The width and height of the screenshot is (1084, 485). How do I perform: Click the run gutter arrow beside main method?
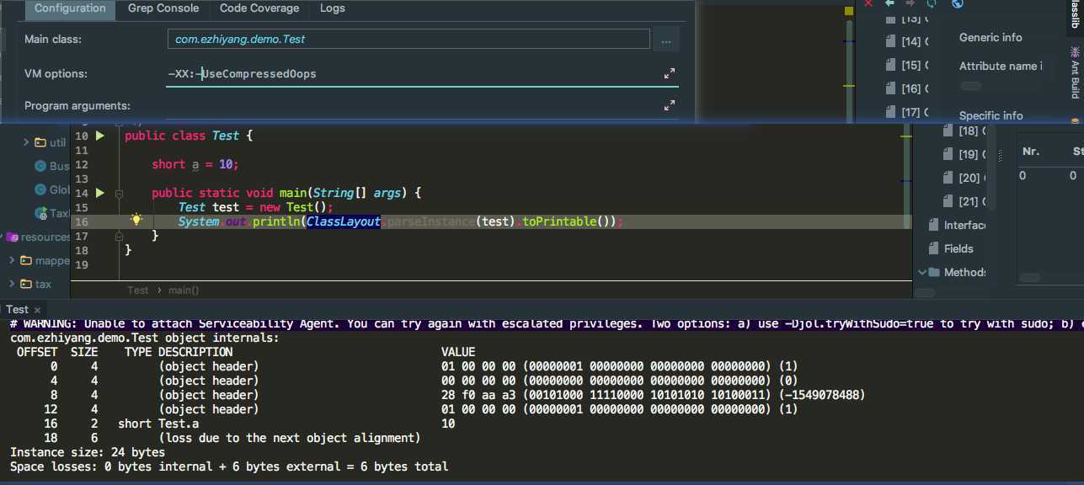click(99, 193)
